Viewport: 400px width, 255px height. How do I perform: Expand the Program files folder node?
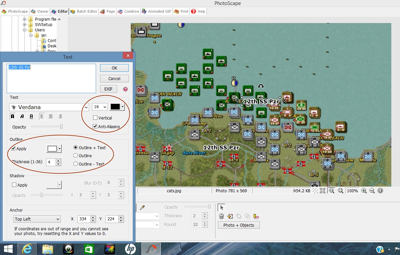point(25,19)
